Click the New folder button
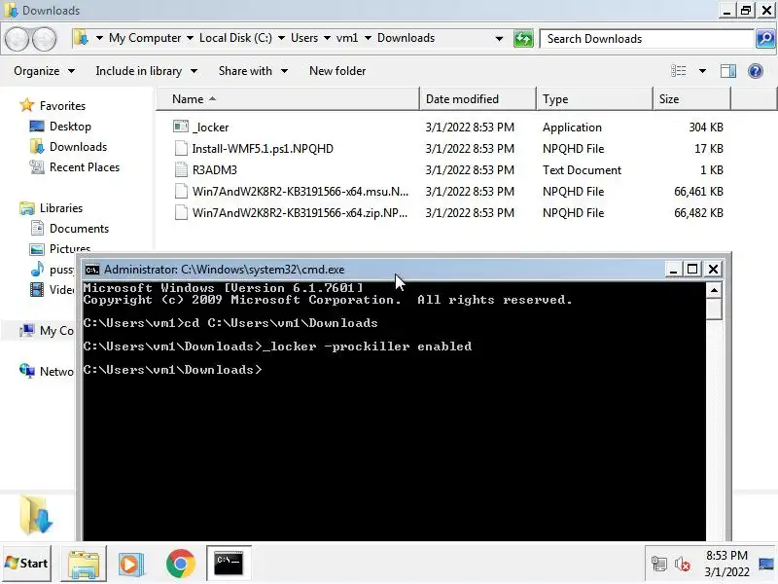 point(337,71)
